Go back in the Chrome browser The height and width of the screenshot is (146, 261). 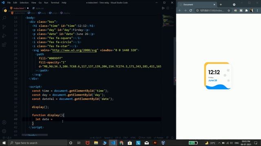tap(180, 11)
